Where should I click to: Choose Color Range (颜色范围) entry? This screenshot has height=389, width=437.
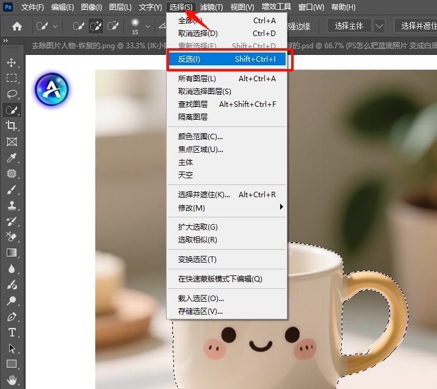227,137
